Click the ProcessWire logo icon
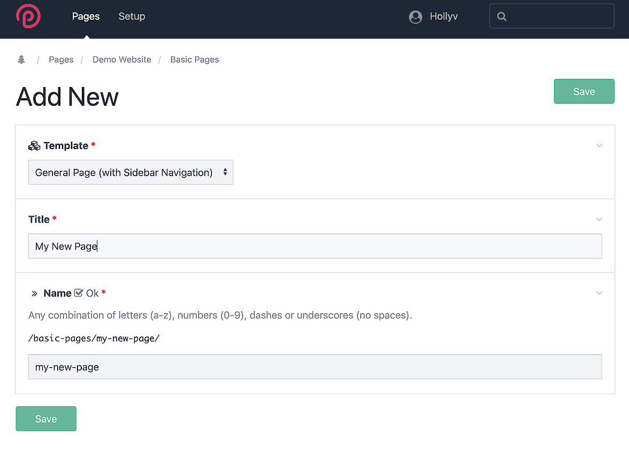 pos(28,16)
